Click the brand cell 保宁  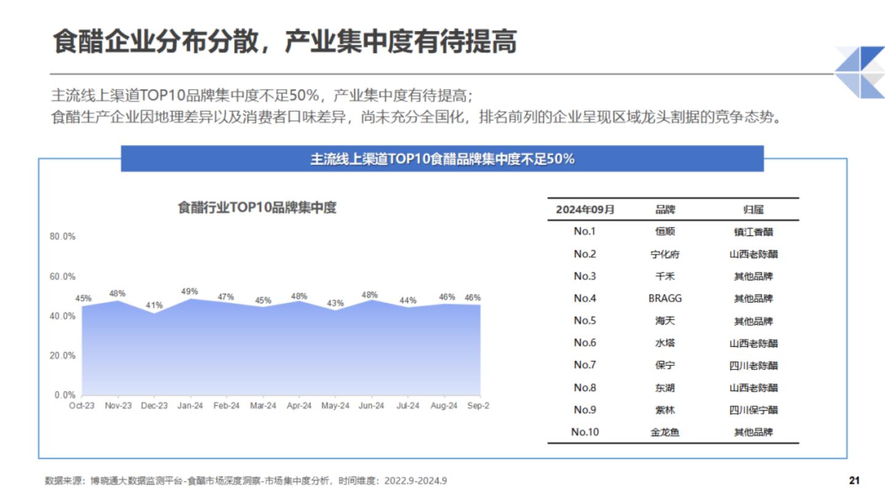(665, 365)
